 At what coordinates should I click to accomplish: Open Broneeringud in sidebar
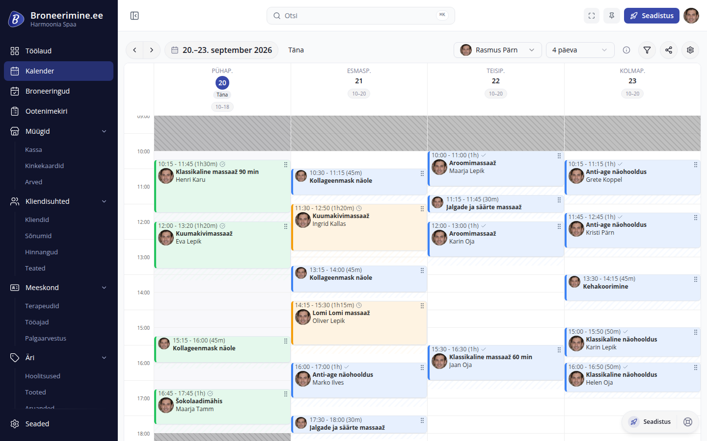tap(58, 91)
